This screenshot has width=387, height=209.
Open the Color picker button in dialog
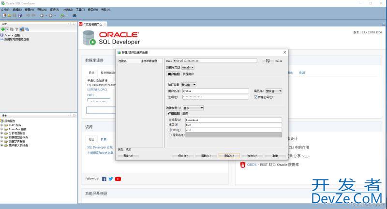click(x=268, y=60)
